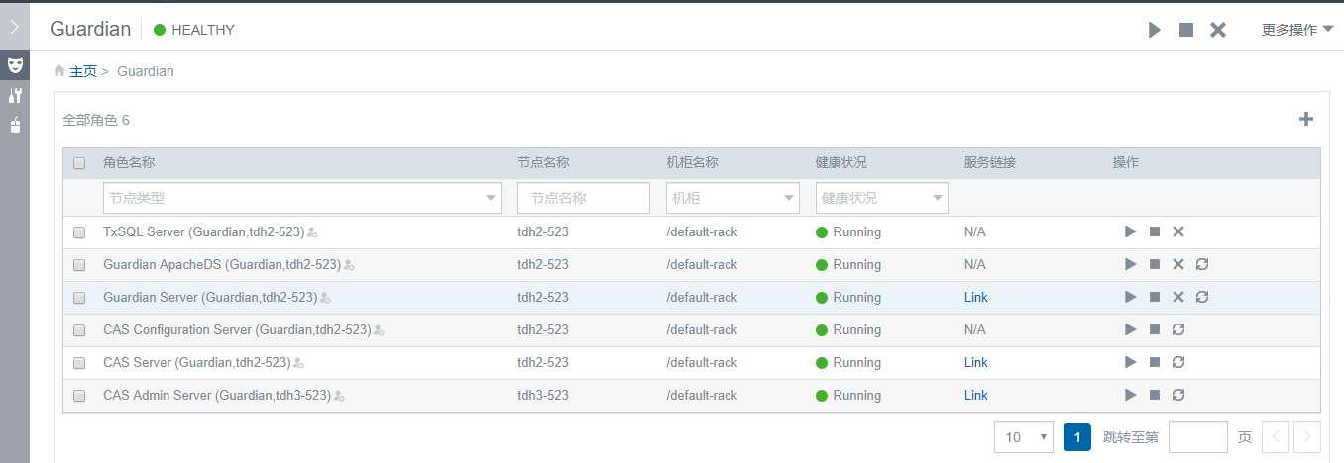Click the top start service play icon
Viewport: 1344px width, 463px height.
(x=1155, y=30)
